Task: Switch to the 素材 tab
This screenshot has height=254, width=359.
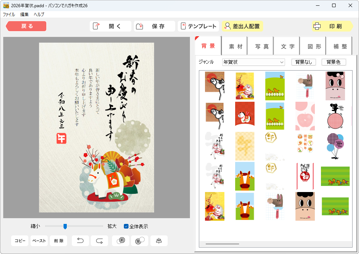Action: pyautogui.click(x=234, y=46)
